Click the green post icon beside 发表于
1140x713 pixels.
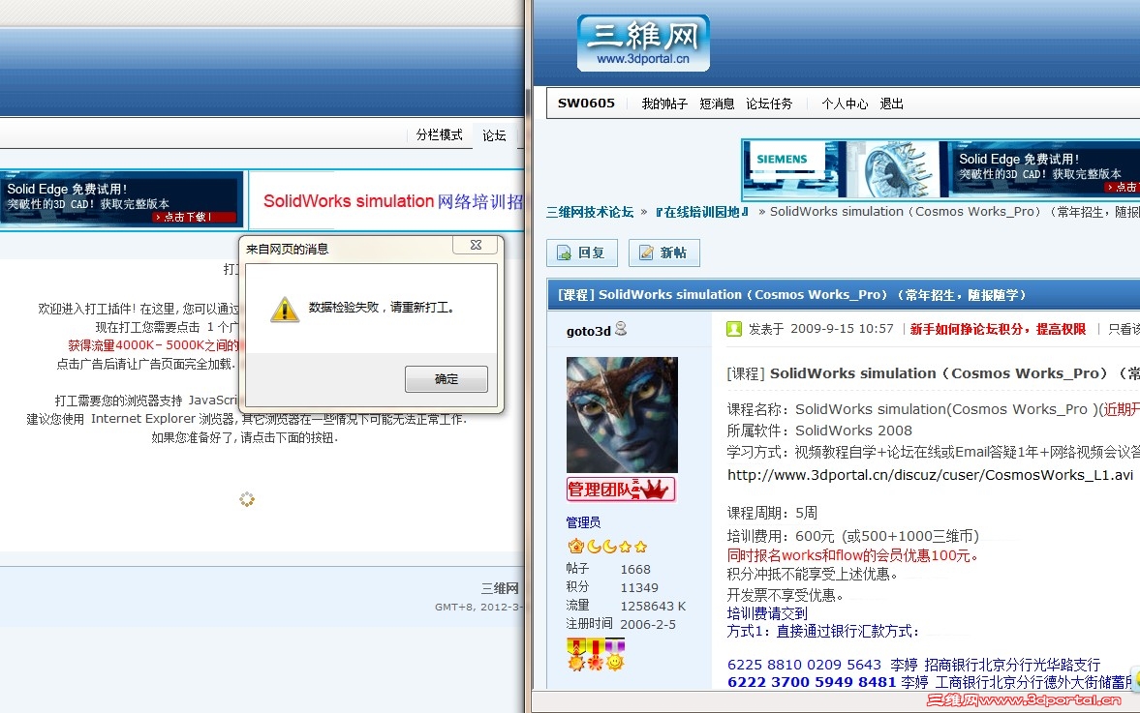pyautogui.click(x=734, y=329)
